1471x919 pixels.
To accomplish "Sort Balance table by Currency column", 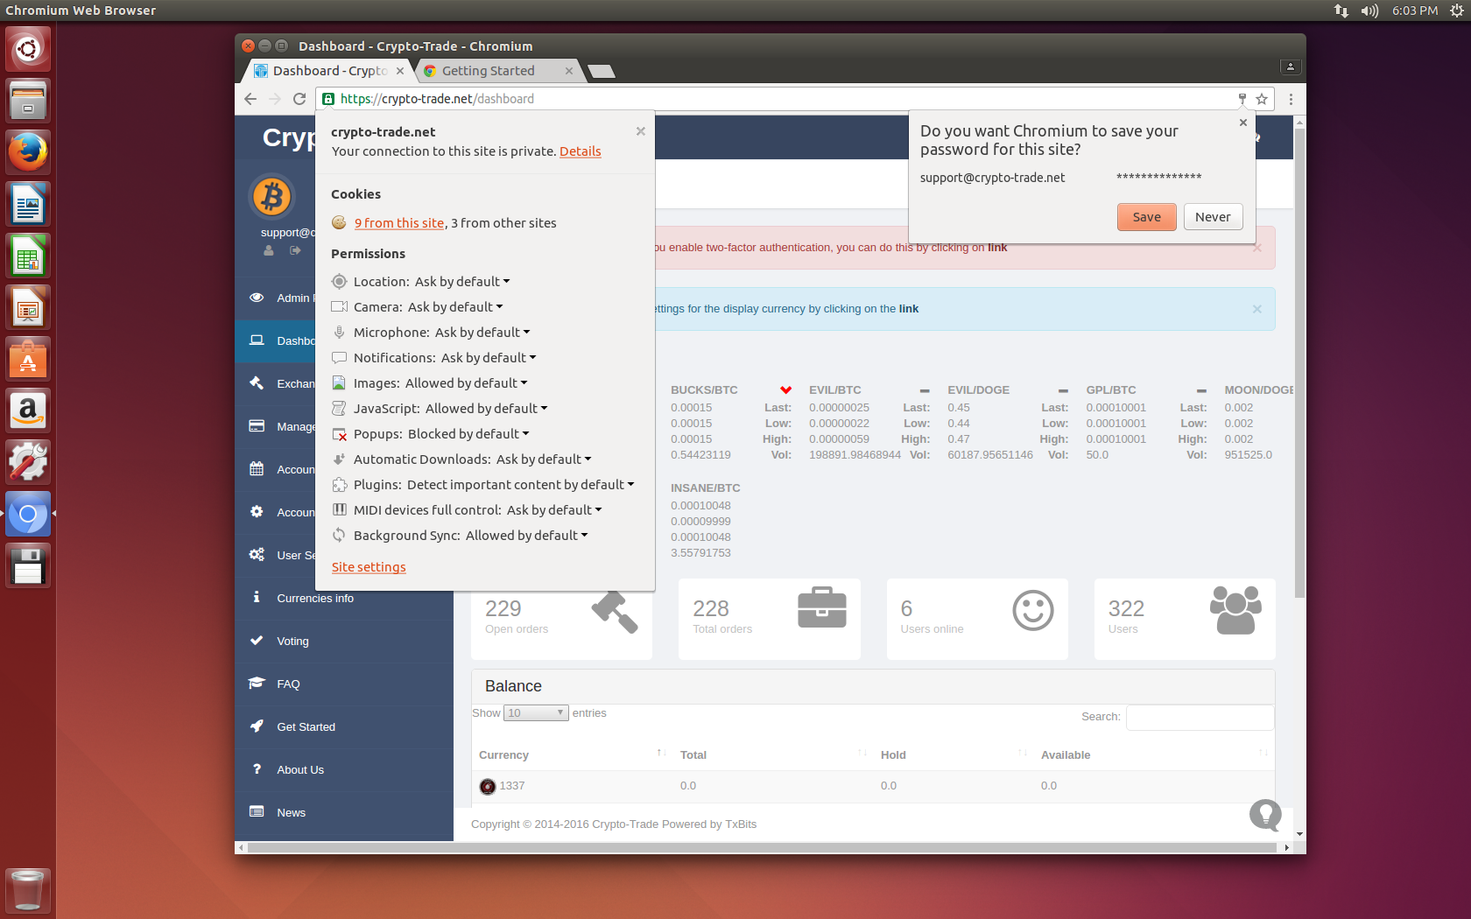I will (573, 755).
